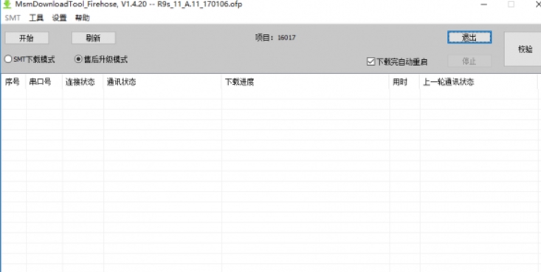Click the 刷新 button
The image size is (541, 272).
(x=93, y=38)
